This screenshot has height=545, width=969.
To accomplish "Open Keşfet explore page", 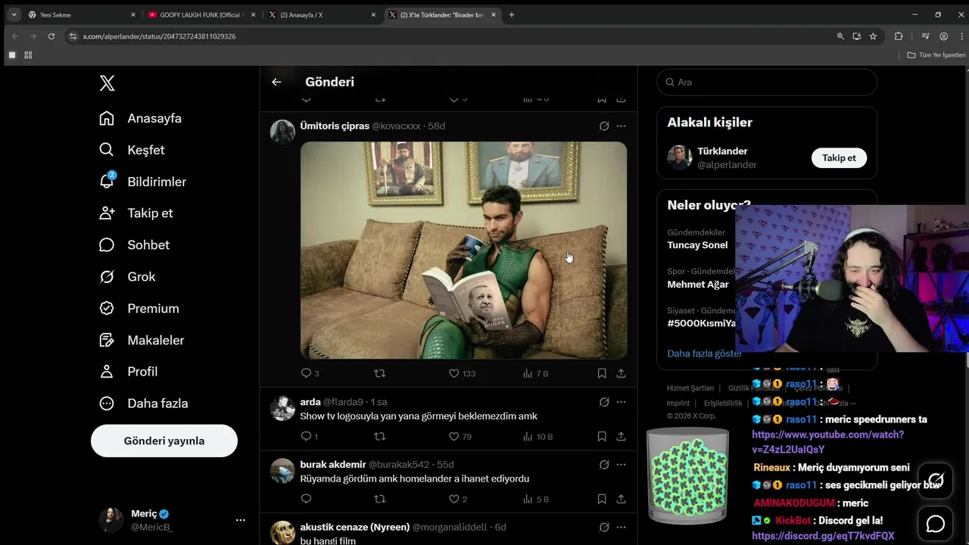I will pos(132,150).
